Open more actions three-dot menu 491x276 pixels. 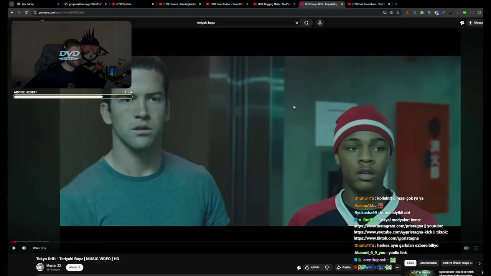[398, 267]
